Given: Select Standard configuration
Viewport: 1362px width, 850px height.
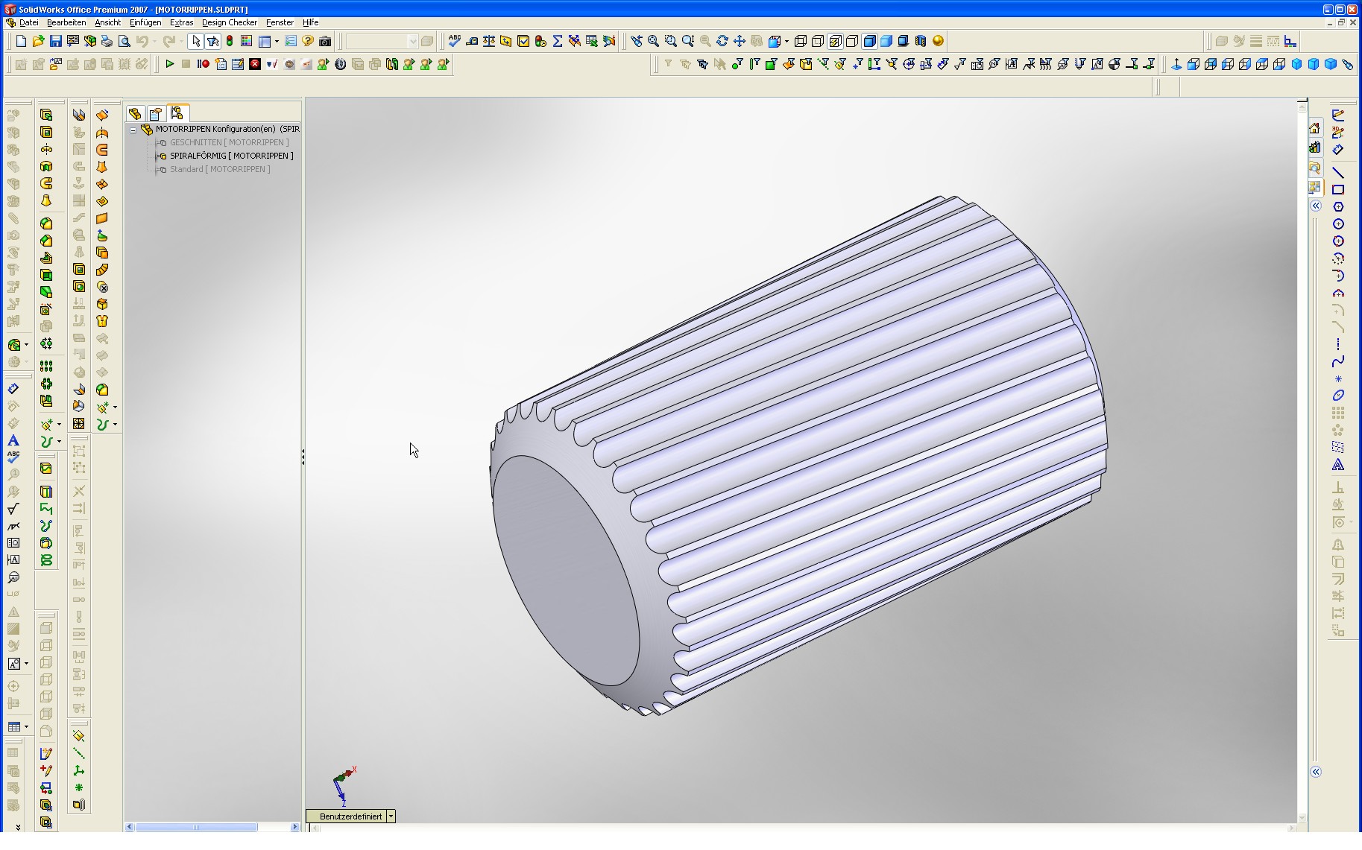Looking at the screenshot, I should coord(220,169).
